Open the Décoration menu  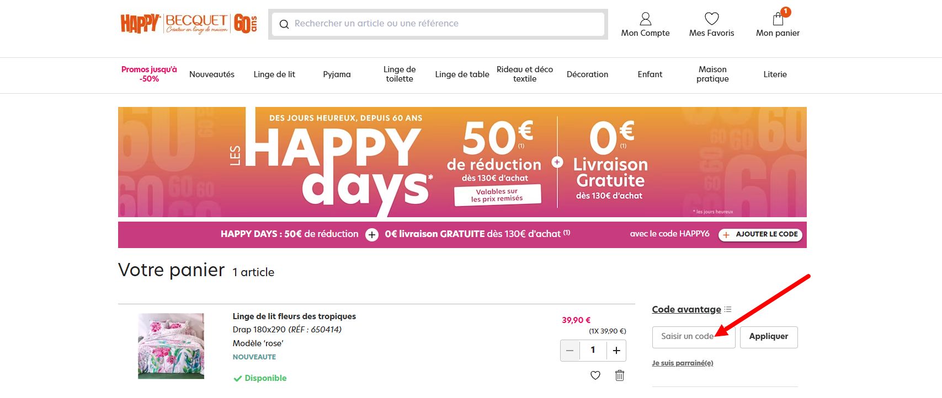587,74
